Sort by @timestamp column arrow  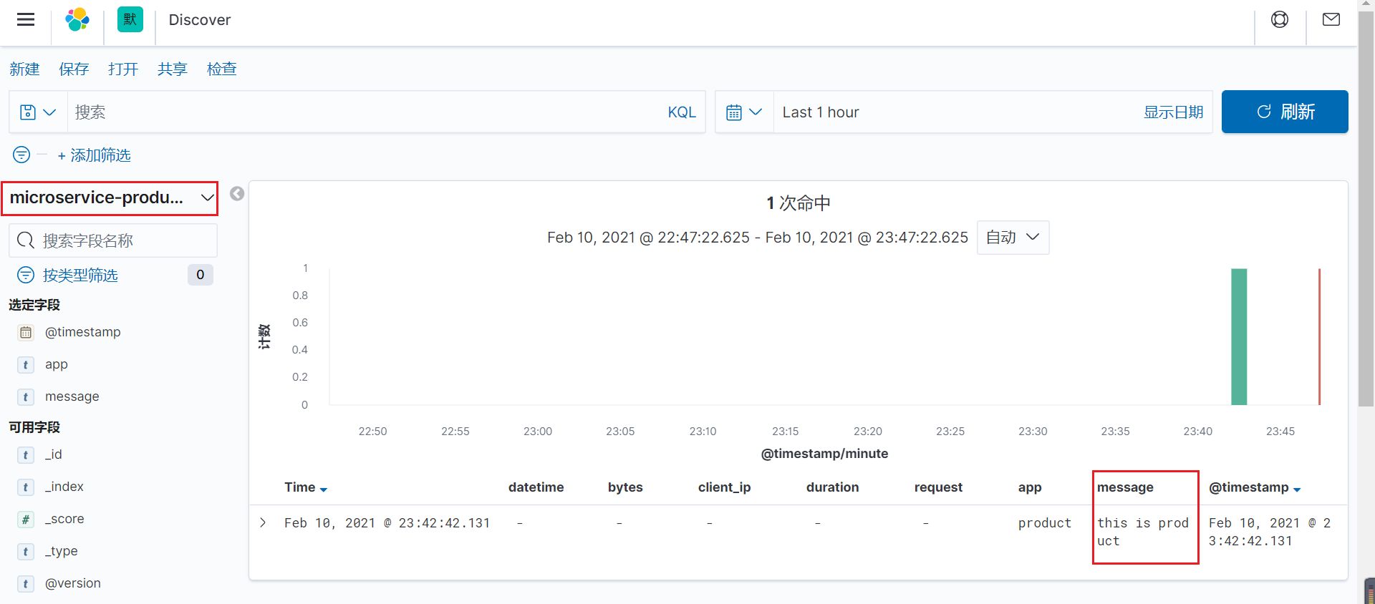[x=1297, y=489]
